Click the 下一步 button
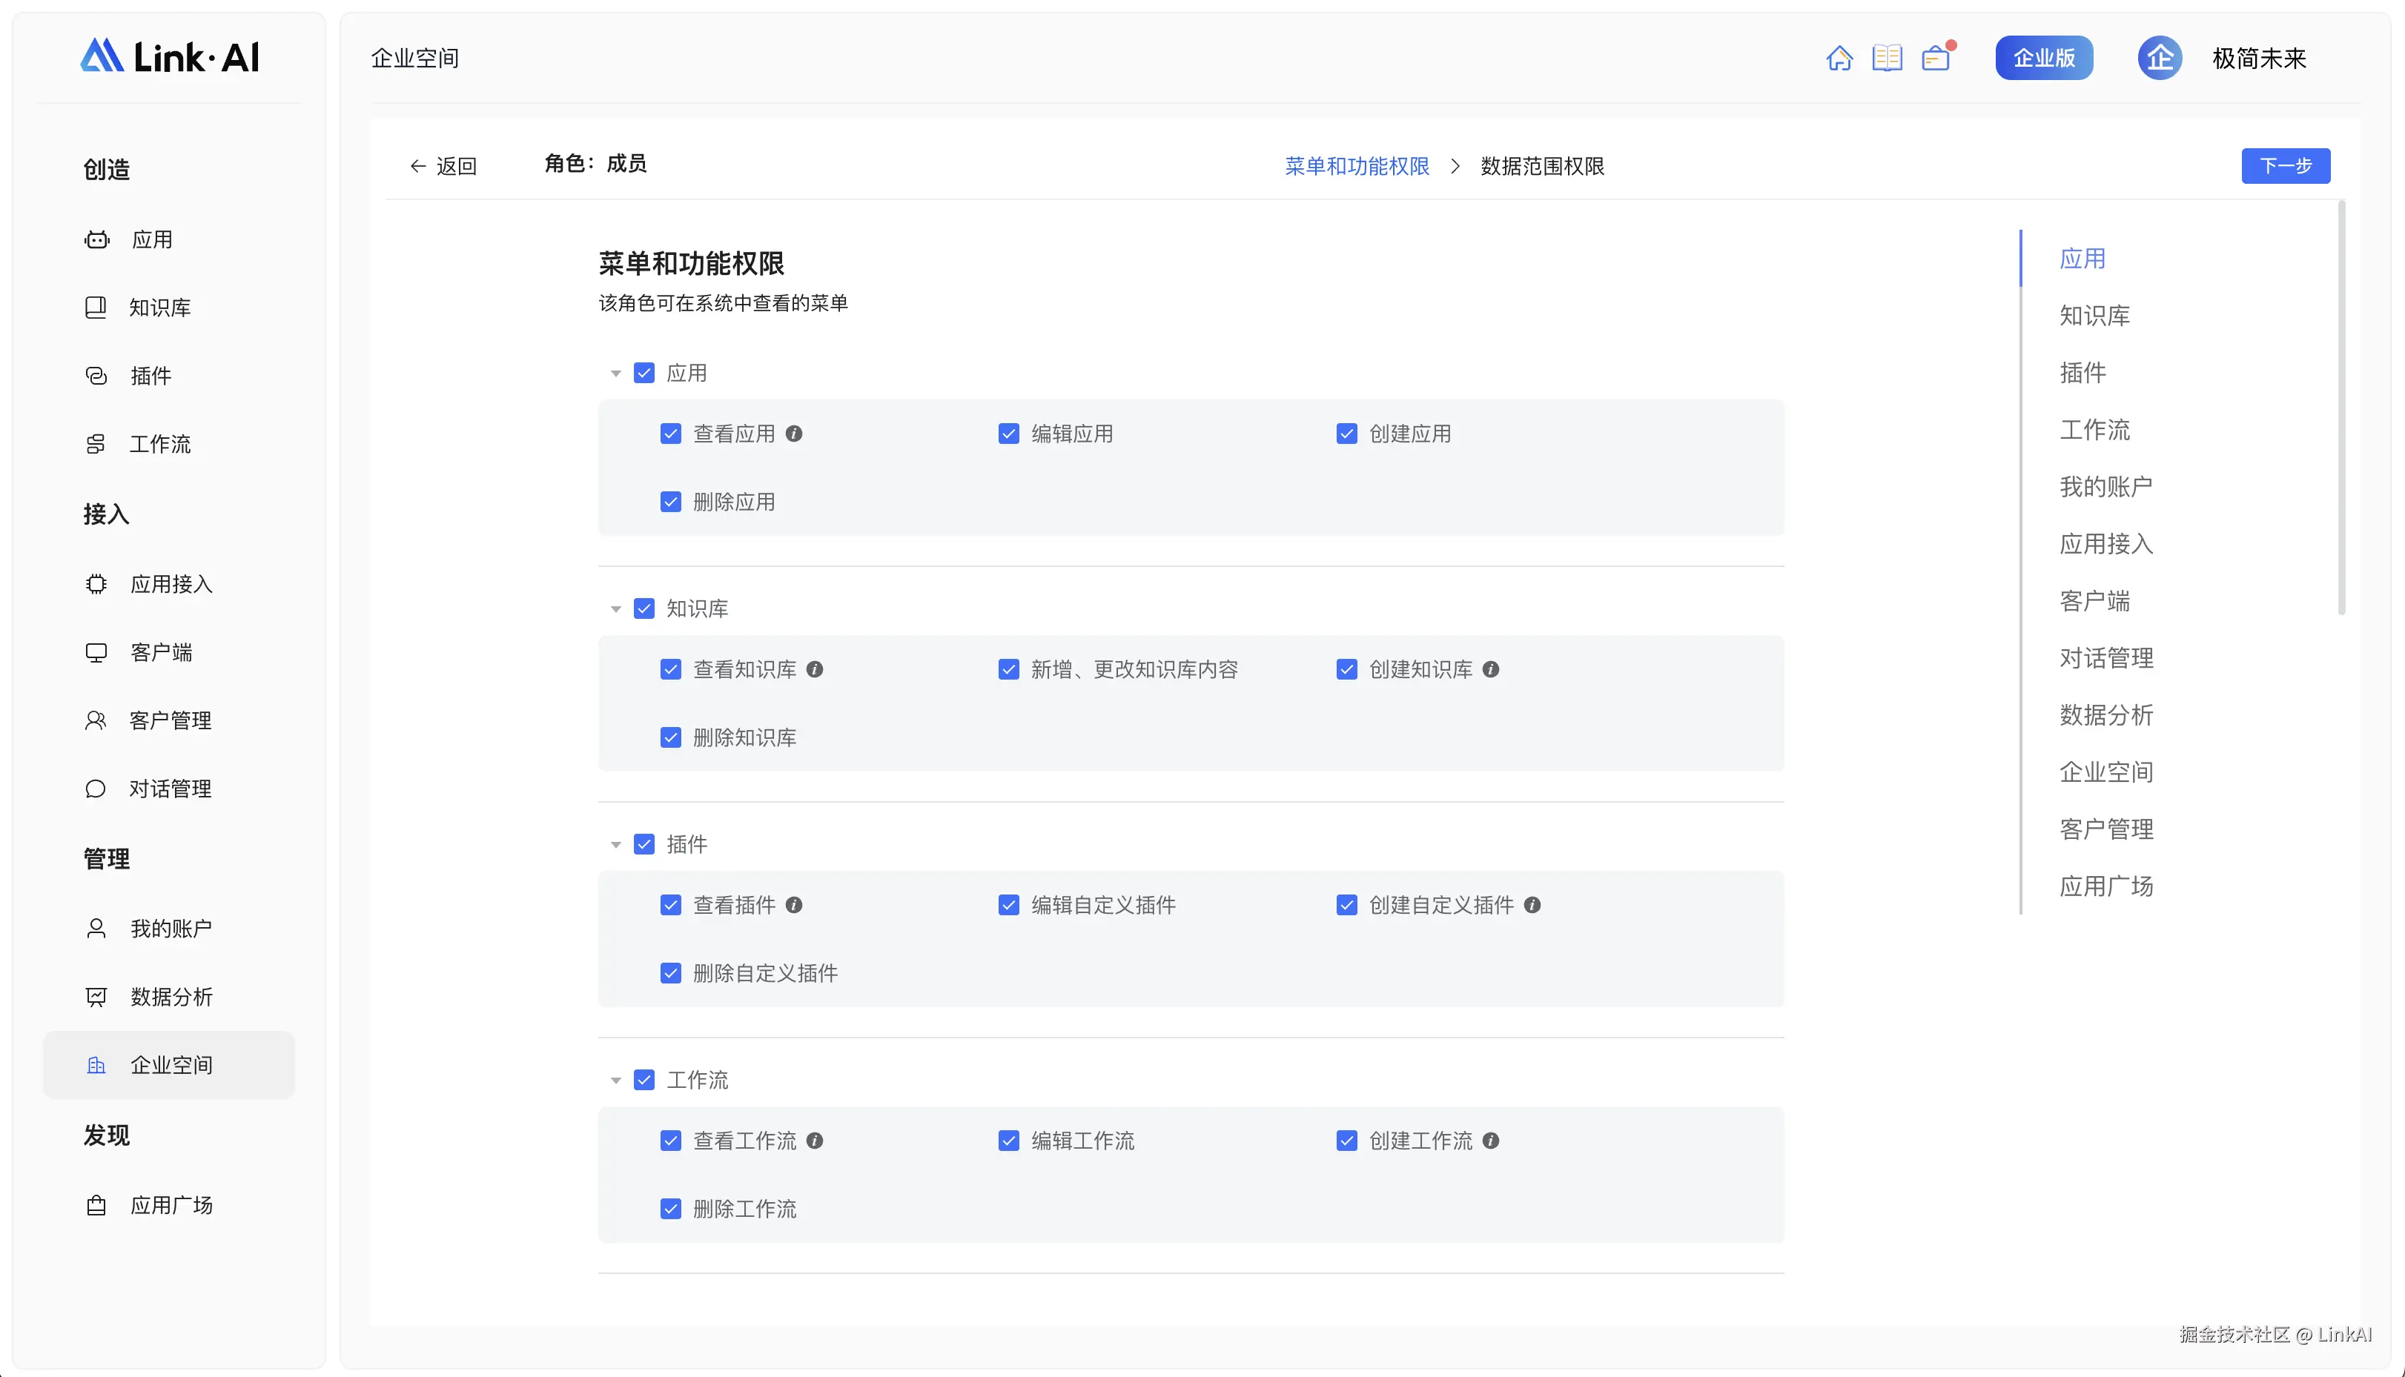 point(2286,165)
